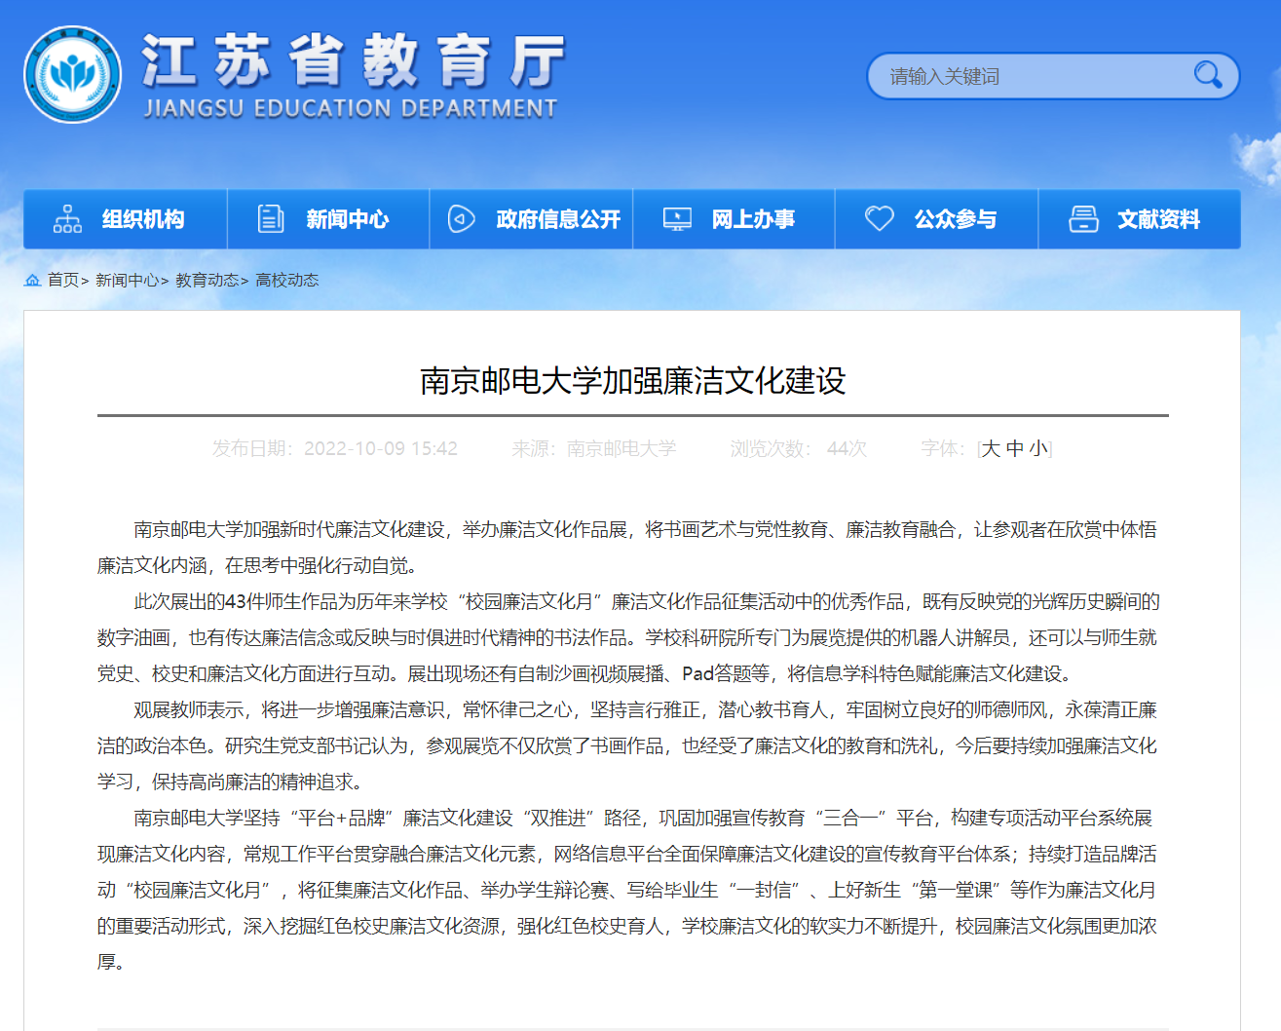Open the 组织机构 menu item
This screenshot has height=1031, width=1281.
point(143,219)
